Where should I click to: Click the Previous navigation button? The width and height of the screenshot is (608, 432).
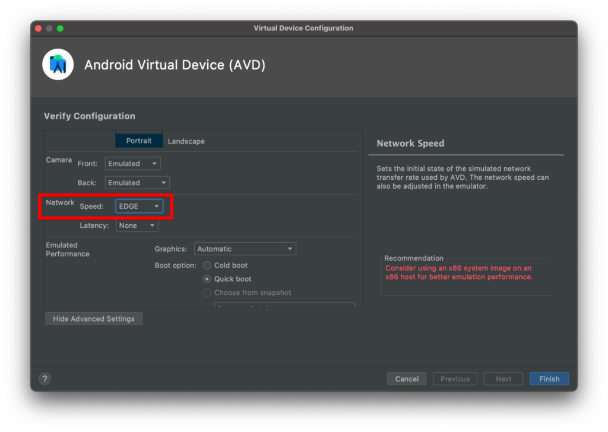point(455,379)
